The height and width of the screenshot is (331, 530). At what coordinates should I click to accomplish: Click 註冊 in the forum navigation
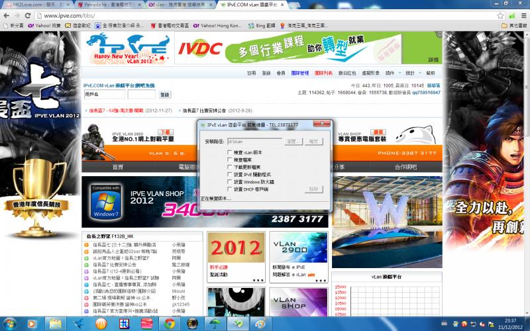[x=252, y=73]
